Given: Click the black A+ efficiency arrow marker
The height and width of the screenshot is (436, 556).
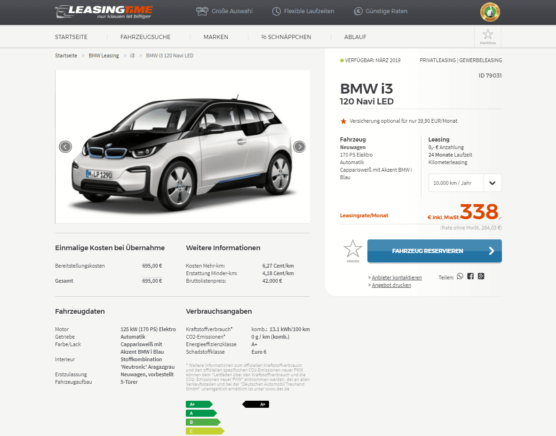Looking at the screenshot, I should point(256,404).
